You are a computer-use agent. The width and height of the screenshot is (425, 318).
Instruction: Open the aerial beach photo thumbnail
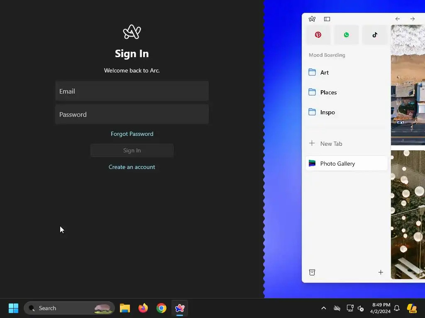coord(408,85)
